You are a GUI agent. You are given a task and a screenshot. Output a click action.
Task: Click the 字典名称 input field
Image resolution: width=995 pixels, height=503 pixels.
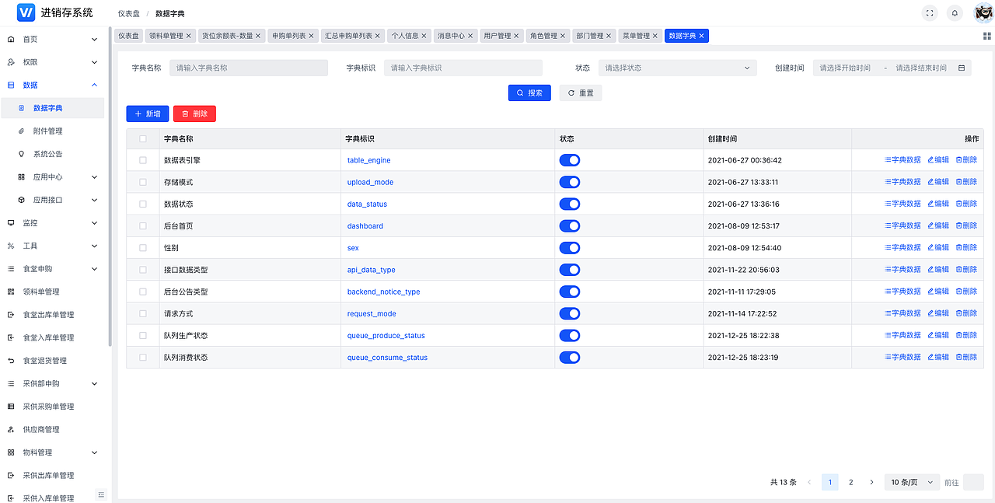pos(249,68)
